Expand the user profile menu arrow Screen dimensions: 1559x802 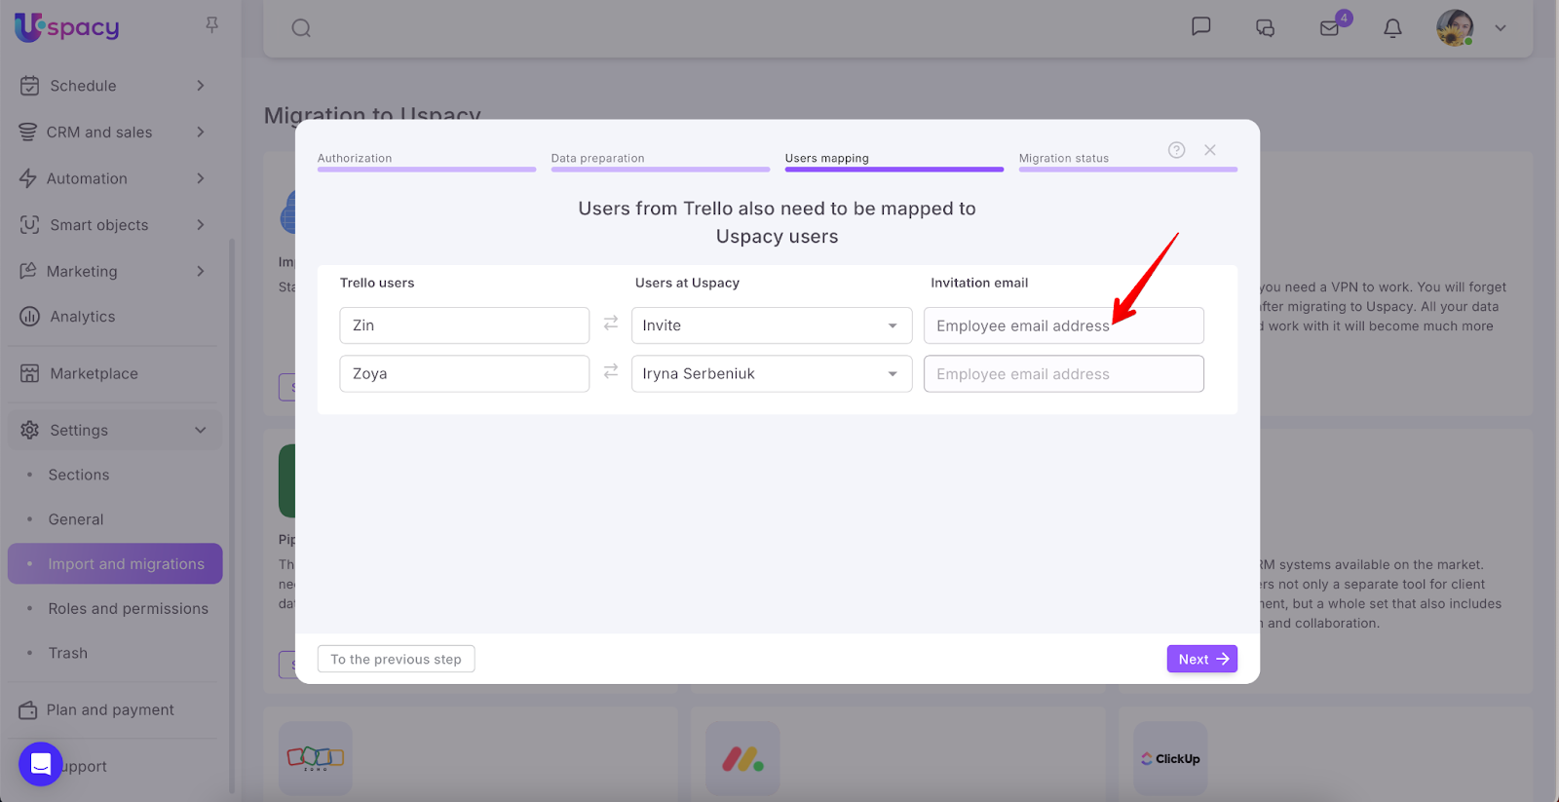tap(1501, 28)
